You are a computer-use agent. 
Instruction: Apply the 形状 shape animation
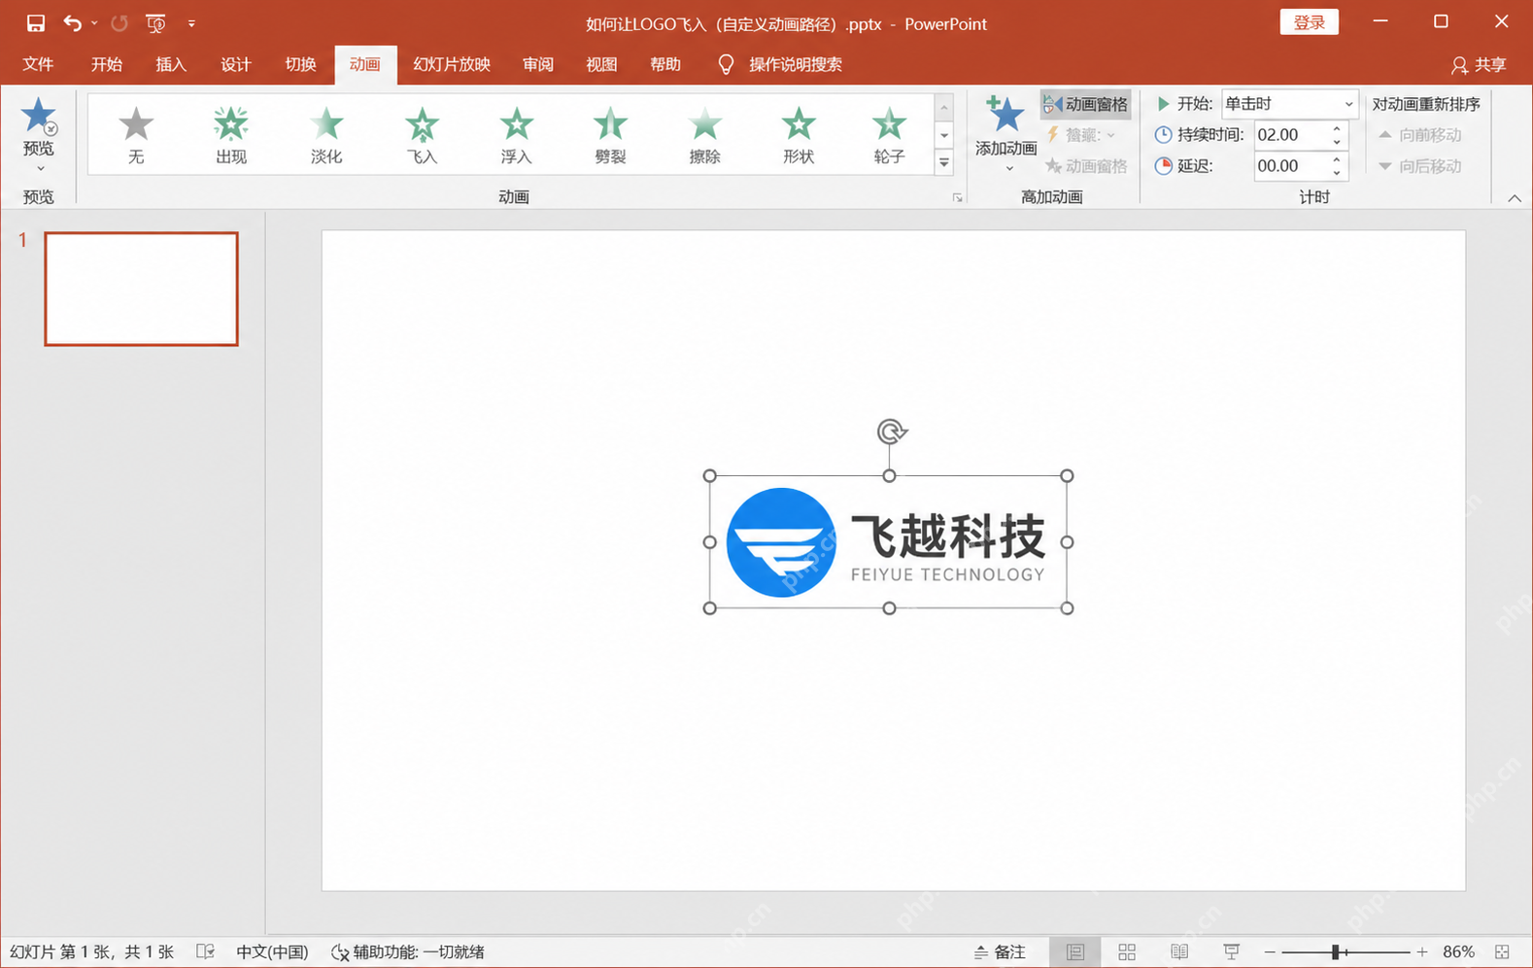[x=799, y=135]
